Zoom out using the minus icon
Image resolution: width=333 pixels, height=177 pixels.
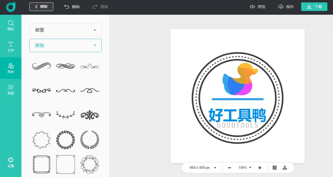pos(229,168)
